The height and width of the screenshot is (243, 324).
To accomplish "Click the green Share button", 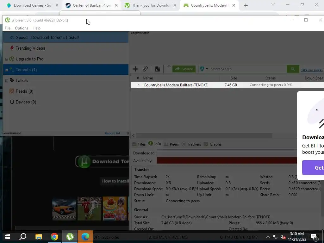I will [184, 69].
